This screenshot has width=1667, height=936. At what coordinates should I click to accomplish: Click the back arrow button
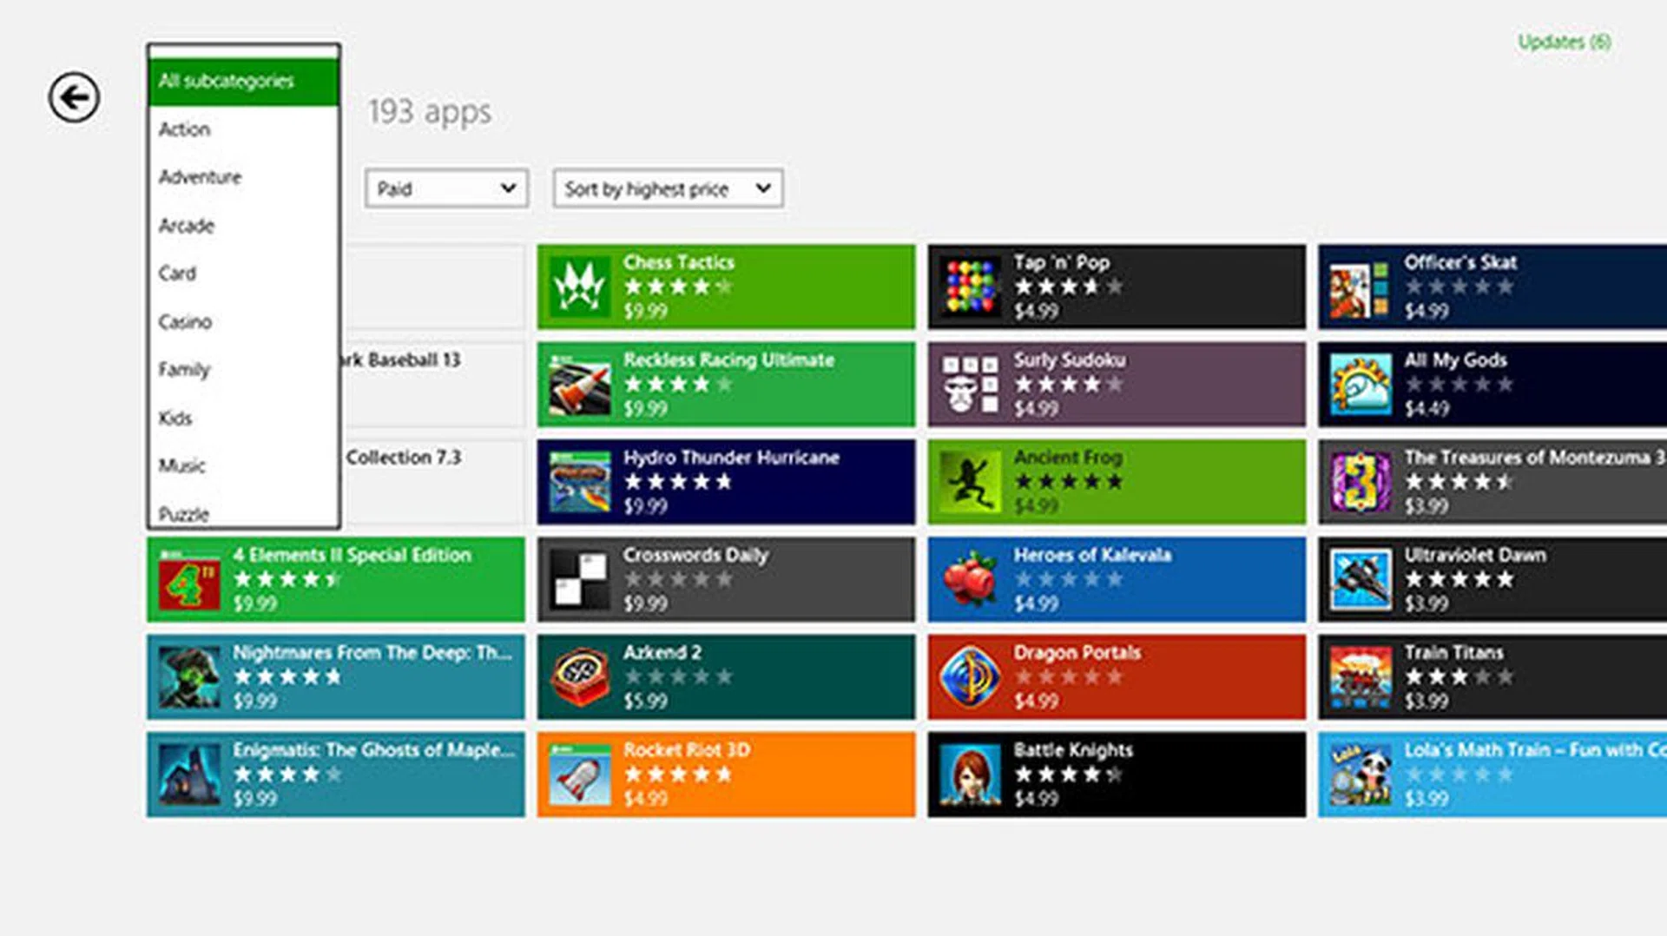point(74,97)
